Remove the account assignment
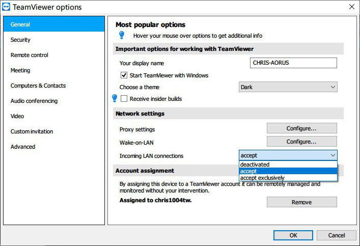Viewport: 360px width, 246px height. 301,202
